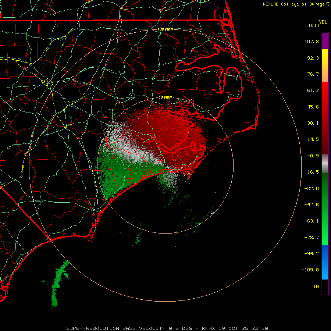Pick the gray near-zero band of the scale
This screenshot has height=331, width=331.
[325, 164]
